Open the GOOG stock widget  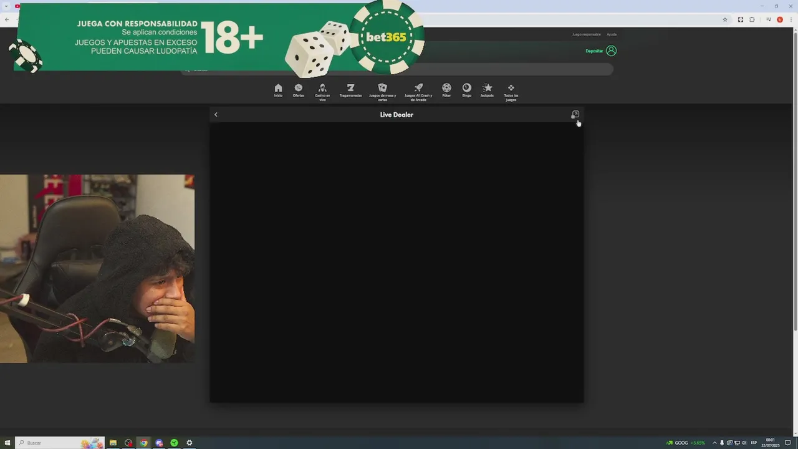click(686, 443)
